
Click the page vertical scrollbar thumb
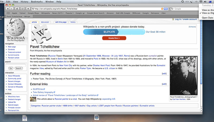(x=201, y=52)
